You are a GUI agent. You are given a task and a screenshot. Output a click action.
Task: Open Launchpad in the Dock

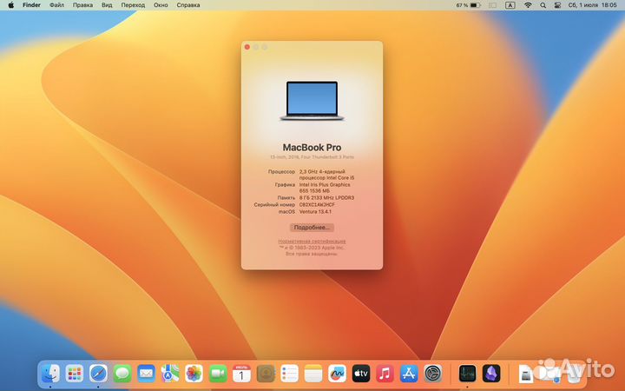[75, 374]
